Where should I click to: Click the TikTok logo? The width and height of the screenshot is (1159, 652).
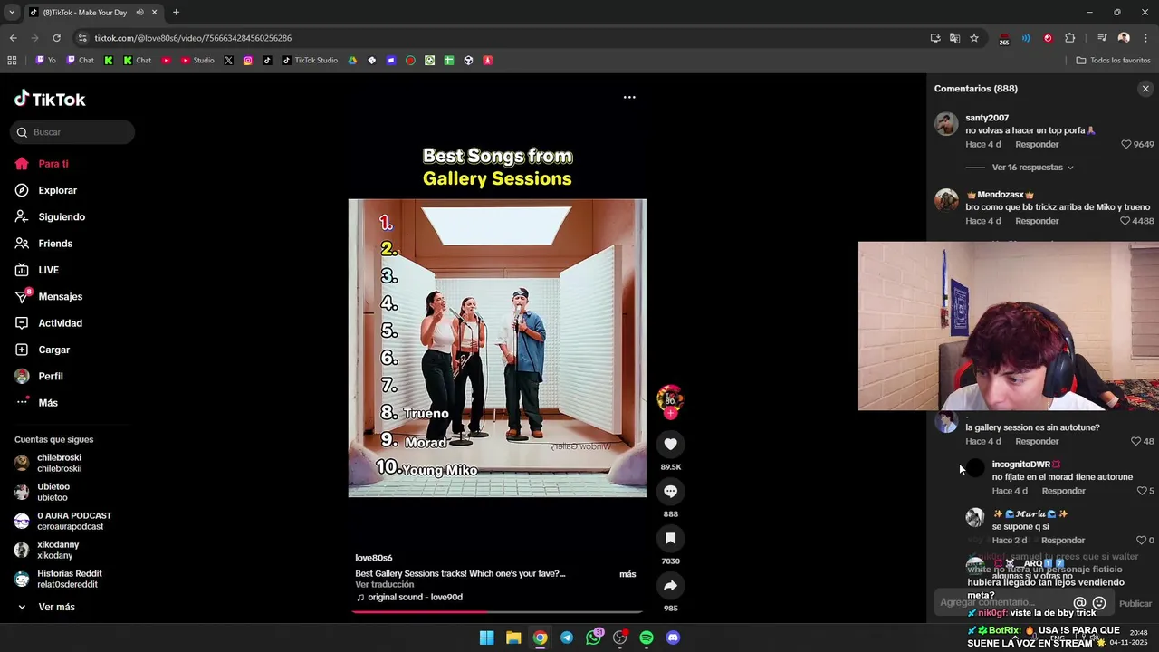pos(50,99)
